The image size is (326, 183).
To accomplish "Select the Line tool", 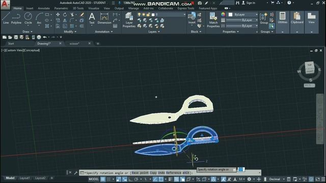I will [6, 18].
